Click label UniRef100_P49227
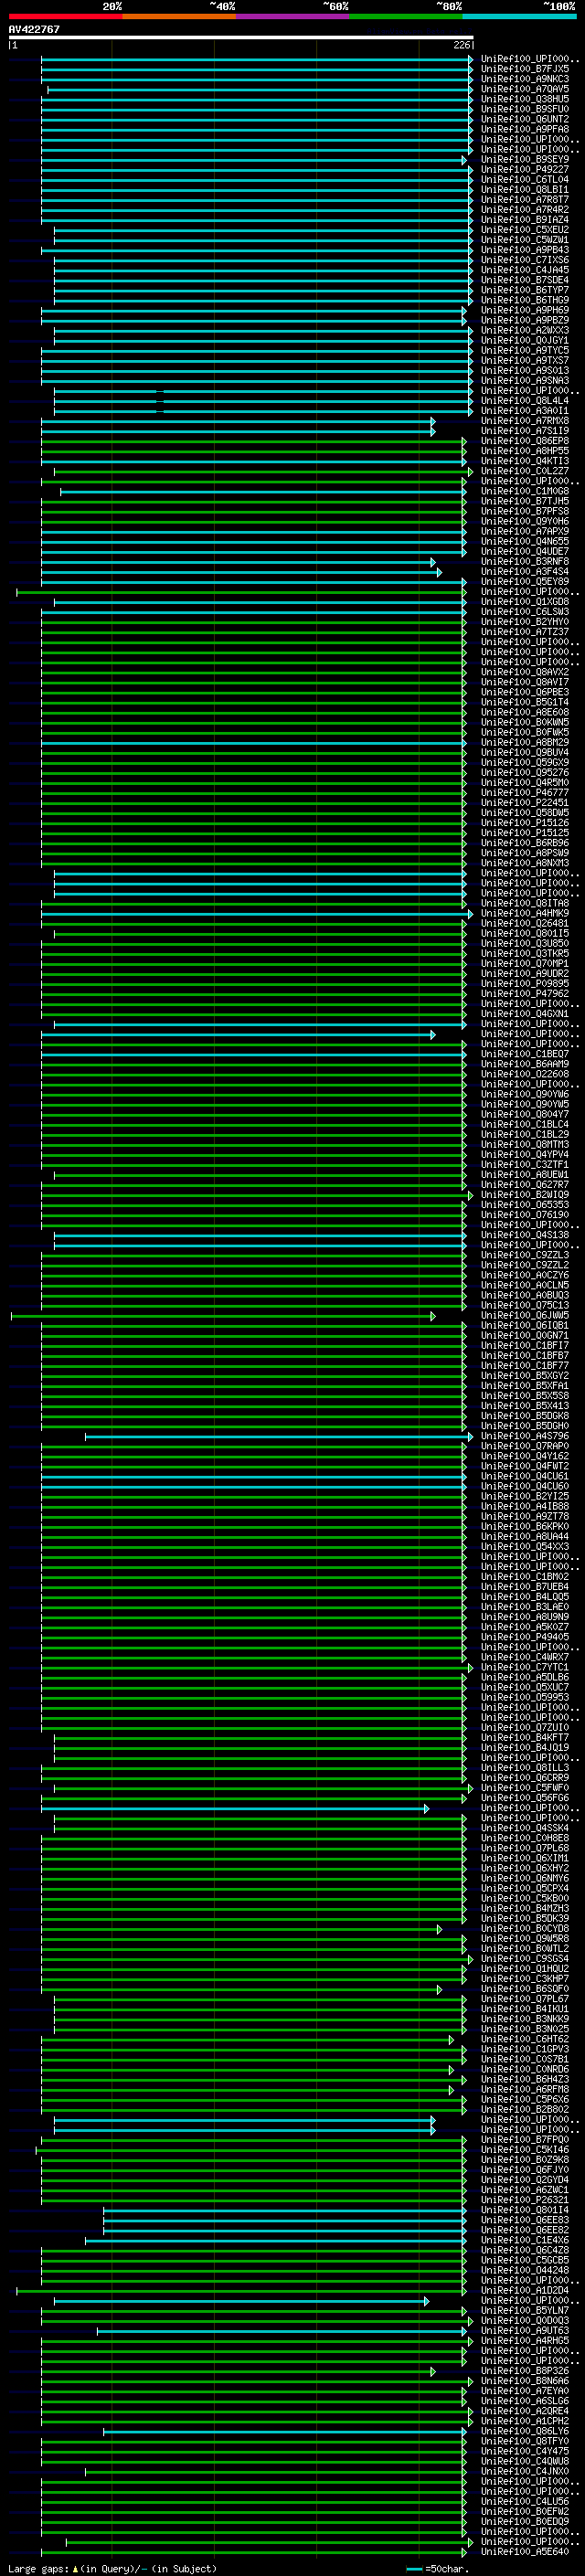This screenshot has width=585, height=2576. pos(525,170)
